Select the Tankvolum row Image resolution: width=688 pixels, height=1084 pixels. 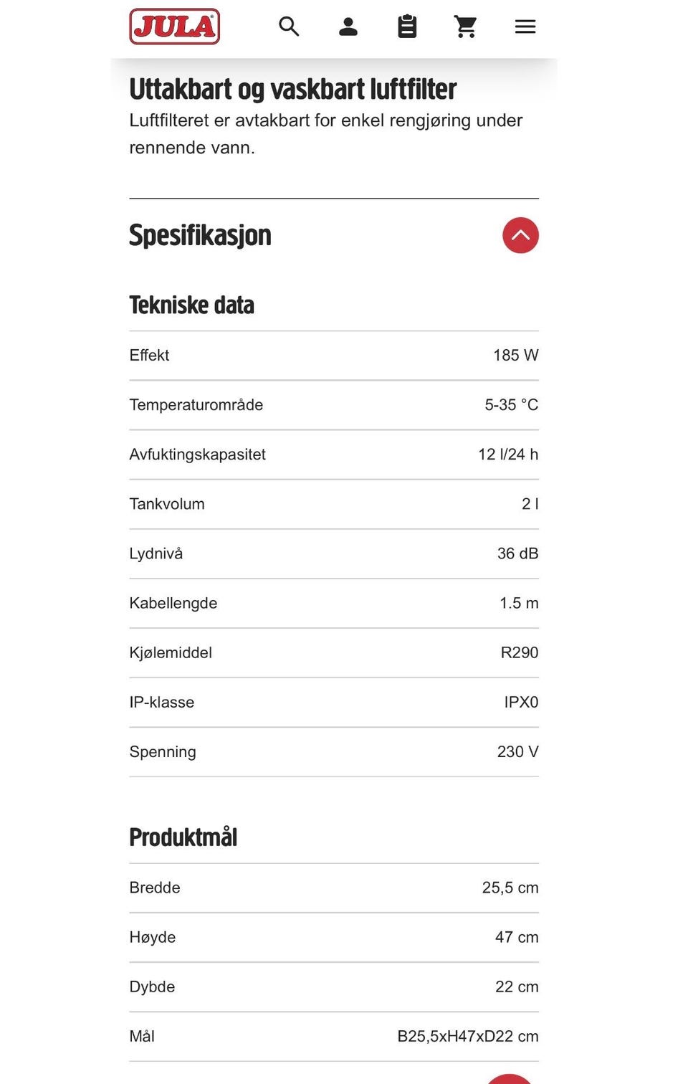point(334,504)
